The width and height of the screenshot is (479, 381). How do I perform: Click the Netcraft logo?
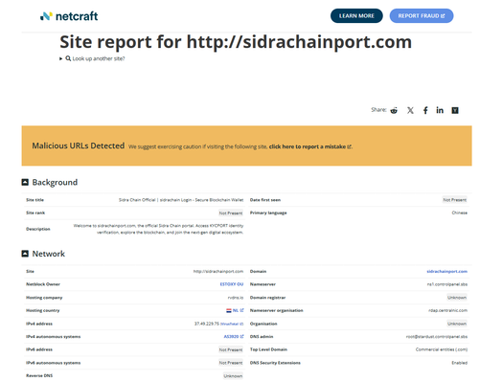coord(69,16)
